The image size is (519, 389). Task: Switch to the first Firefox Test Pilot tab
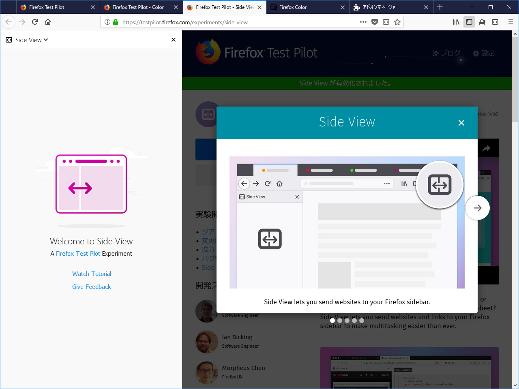58,7
